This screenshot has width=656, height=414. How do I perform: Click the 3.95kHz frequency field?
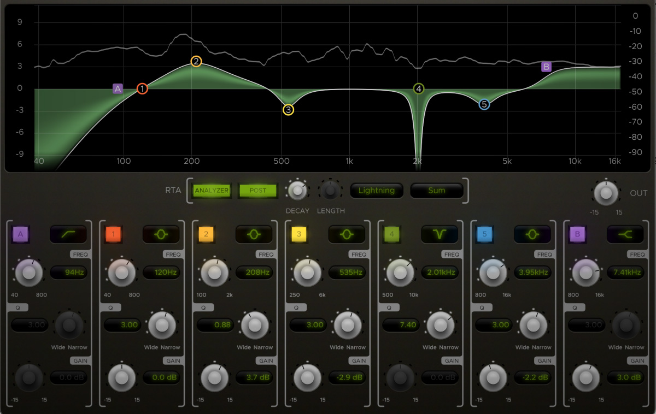(534, 272)
